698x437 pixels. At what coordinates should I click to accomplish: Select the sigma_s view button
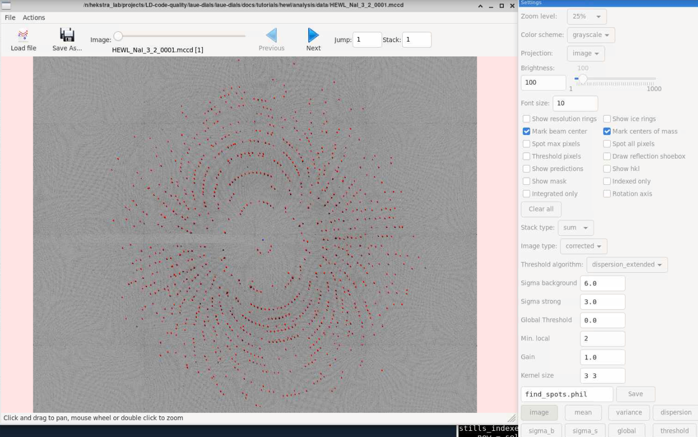coord(585,431)
